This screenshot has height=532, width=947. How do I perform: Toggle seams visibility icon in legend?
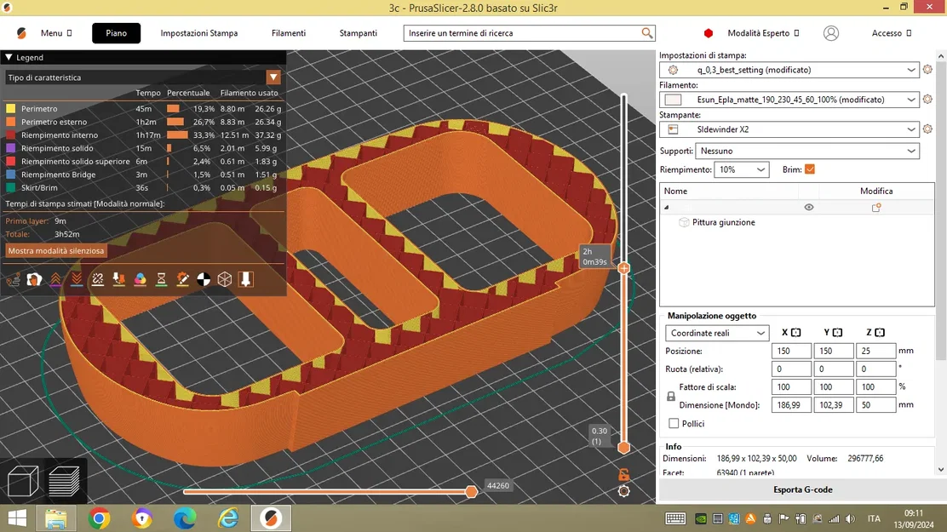pos(98,279)
